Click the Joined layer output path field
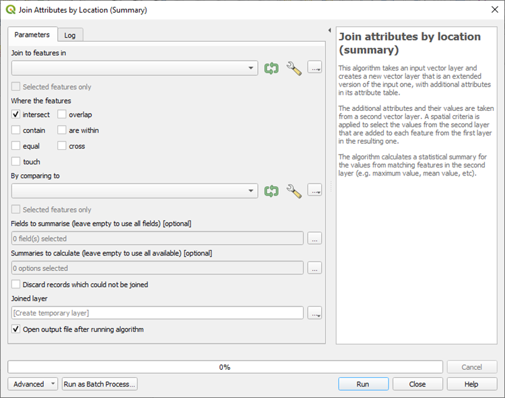505x398 pixels. click(158, 313)
